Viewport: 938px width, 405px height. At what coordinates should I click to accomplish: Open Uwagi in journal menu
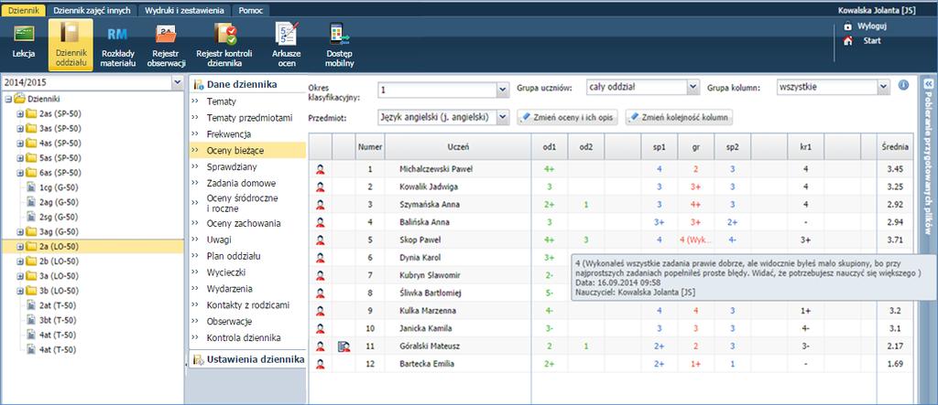[x=219, y=240]
